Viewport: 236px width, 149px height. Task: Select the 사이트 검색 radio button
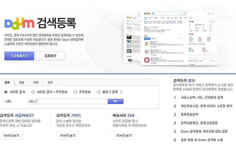point(6,92)
